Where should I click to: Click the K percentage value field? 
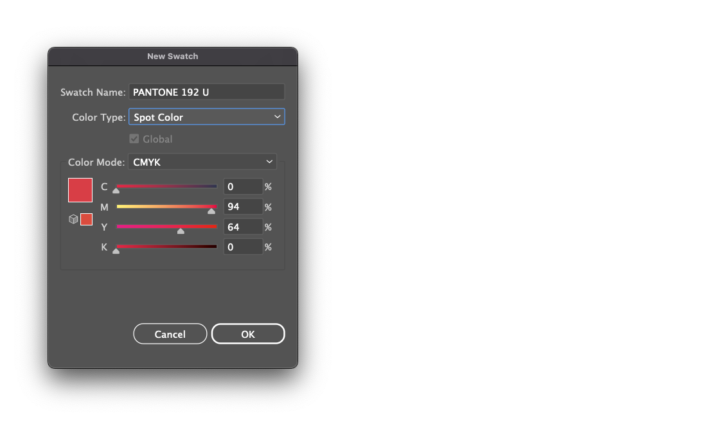click(243, 247)
